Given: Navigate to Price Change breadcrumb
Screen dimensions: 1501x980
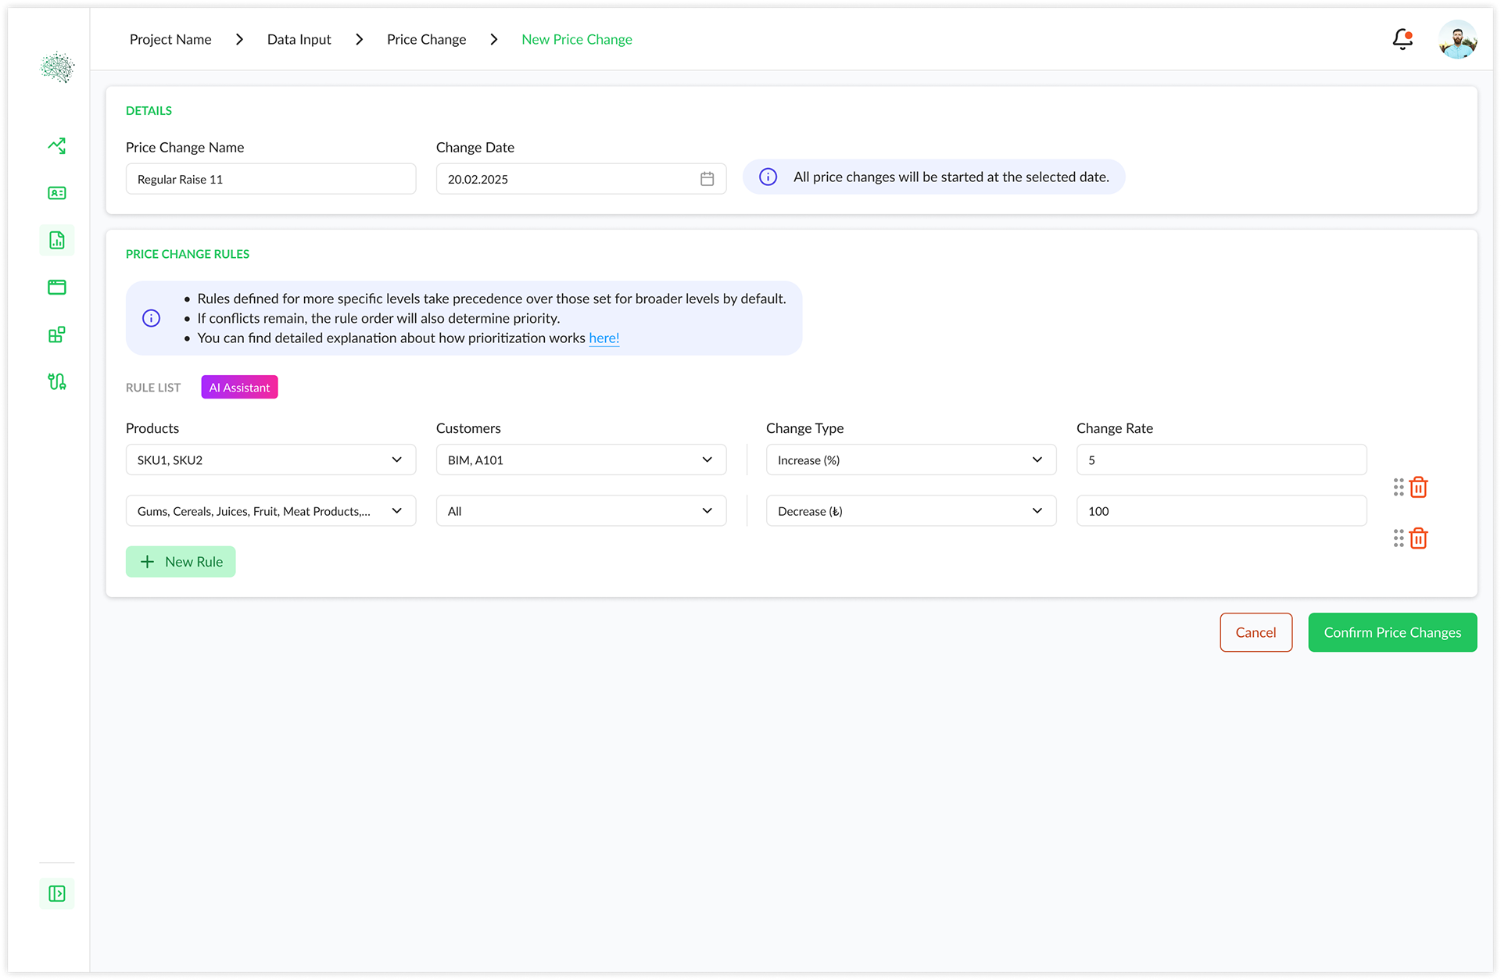Looking at the screenshot, I should click(426, 39).
